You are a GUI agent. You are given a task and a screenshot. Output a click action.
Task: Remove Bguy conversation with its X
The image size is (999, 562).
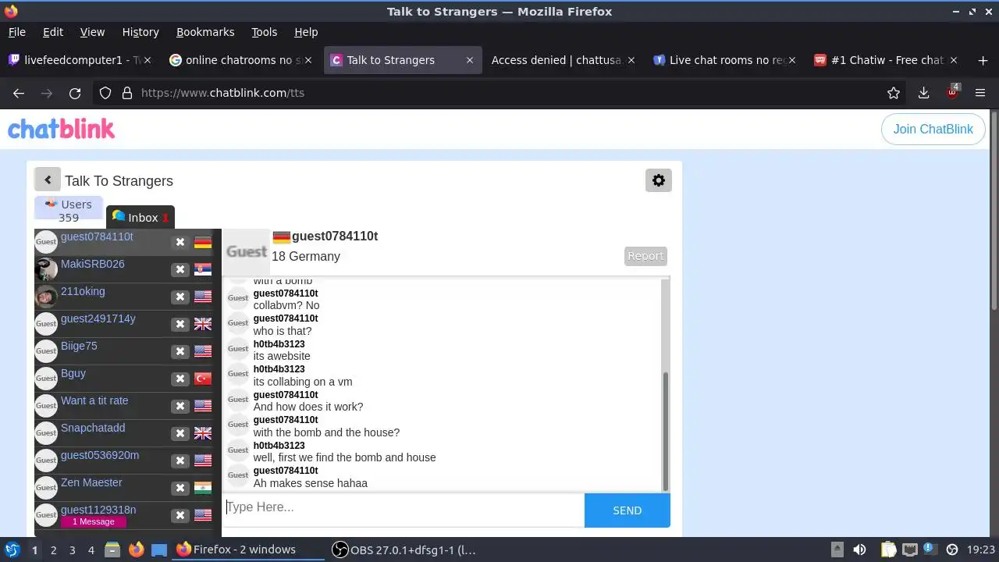180,379
